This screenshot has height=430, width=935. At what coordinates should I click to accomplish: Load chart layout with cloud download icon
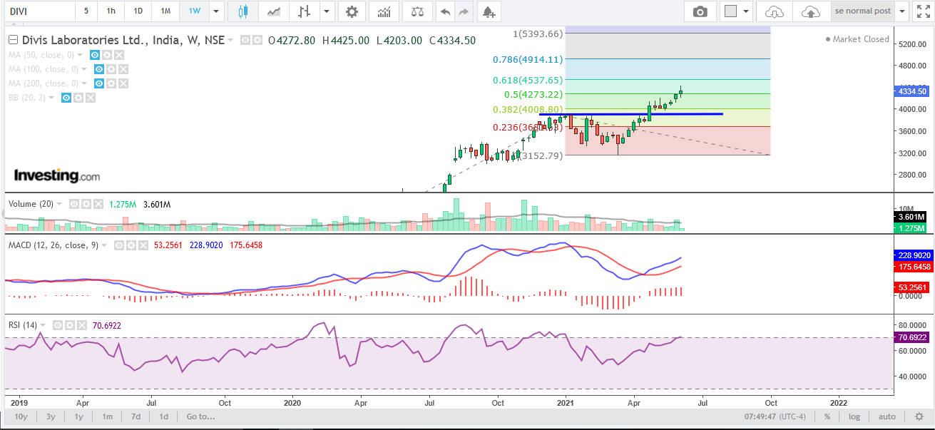774,11
